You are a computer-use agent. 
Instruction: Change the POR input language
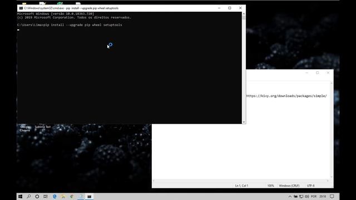tap(314, 197)
